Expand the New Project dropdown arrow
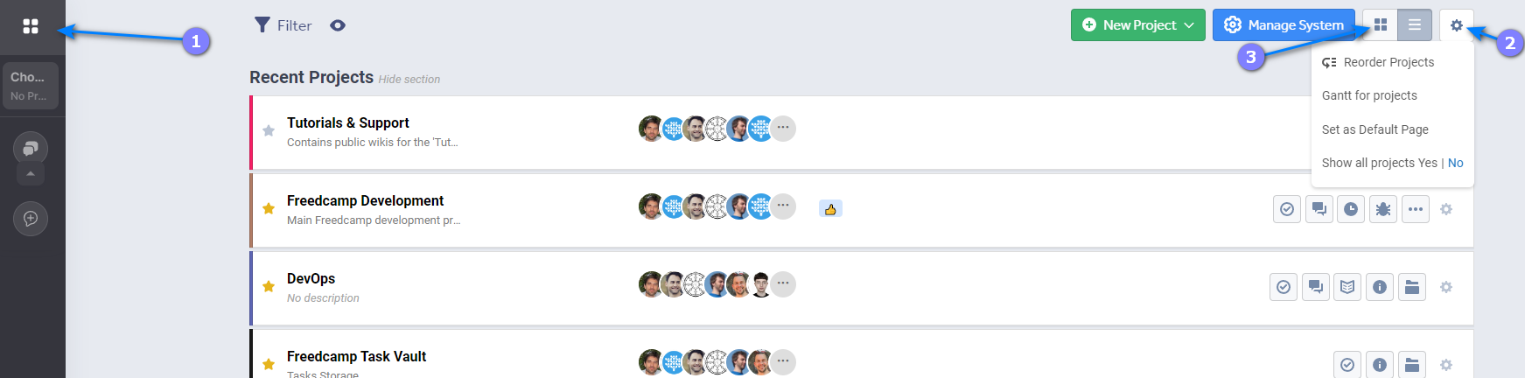 click(x=1189, y=25)
